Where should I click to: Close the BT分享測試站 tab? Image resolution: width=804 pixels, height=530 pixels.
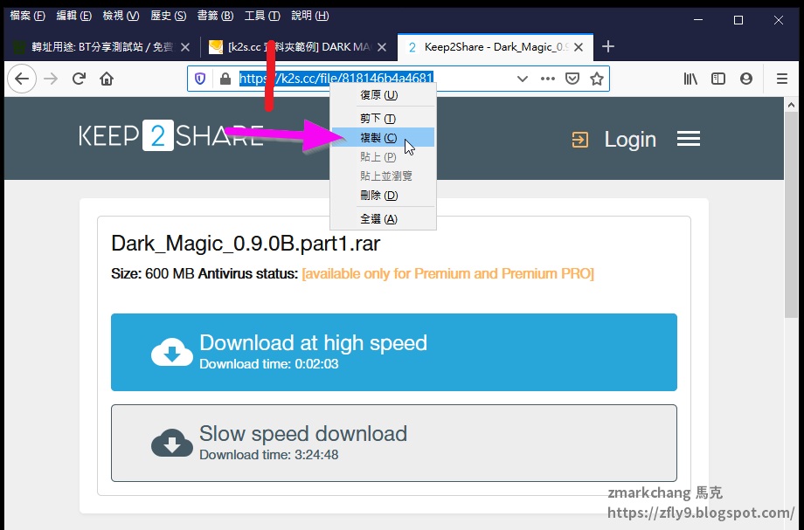click(x=185, y=47)
